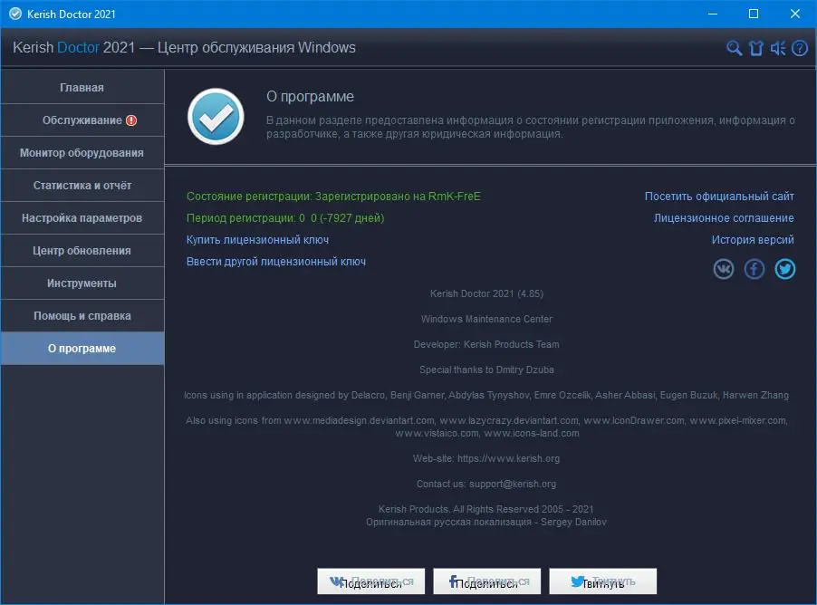The width and height of the screenshot is (817, 605).
Task: Open the Обслуживание section
Action: 82,120
